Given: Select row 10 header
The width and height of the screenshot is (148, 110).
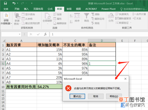Looking at the screenshot, I should [3, 87].
